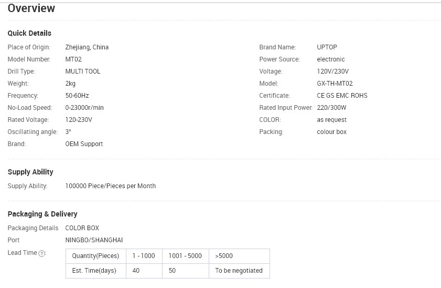Click the Lead Time help question-mark icon
The width and height of the screenshot is (441, 288).
coord(42,253)
